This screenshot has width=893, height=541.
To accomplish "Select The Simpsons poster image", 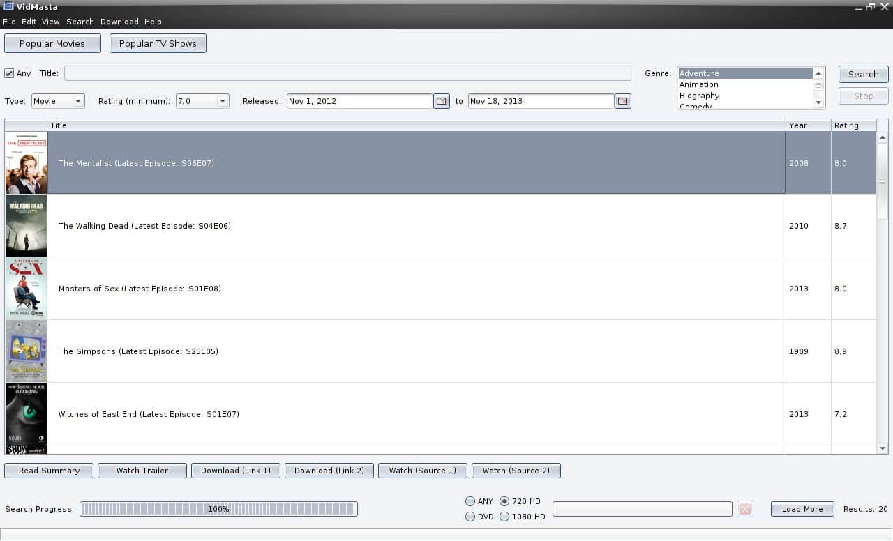I will (x=26, y=351).
